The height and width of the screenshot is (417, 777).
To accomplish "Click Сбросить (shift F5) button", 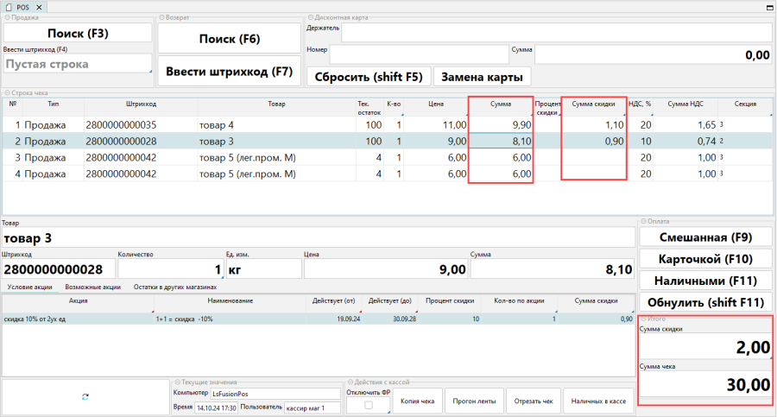I will pos(368,76).
